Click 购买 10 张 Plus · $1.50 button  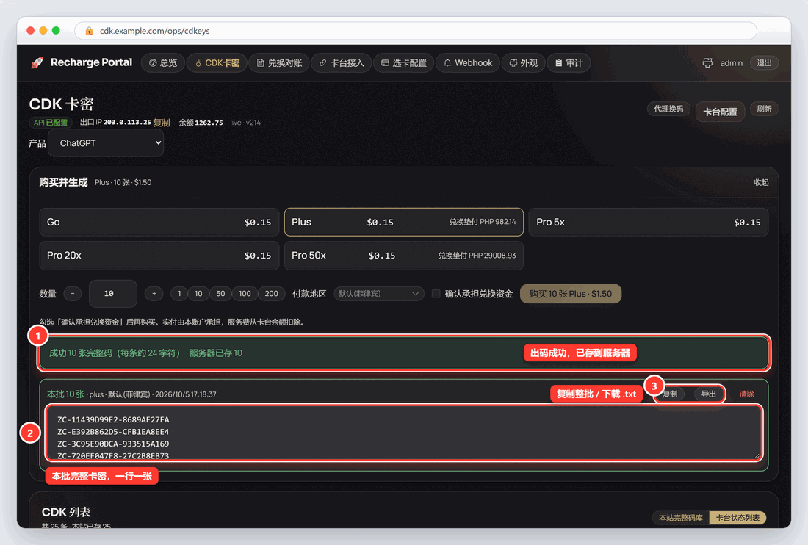click(x=571, y=294)
